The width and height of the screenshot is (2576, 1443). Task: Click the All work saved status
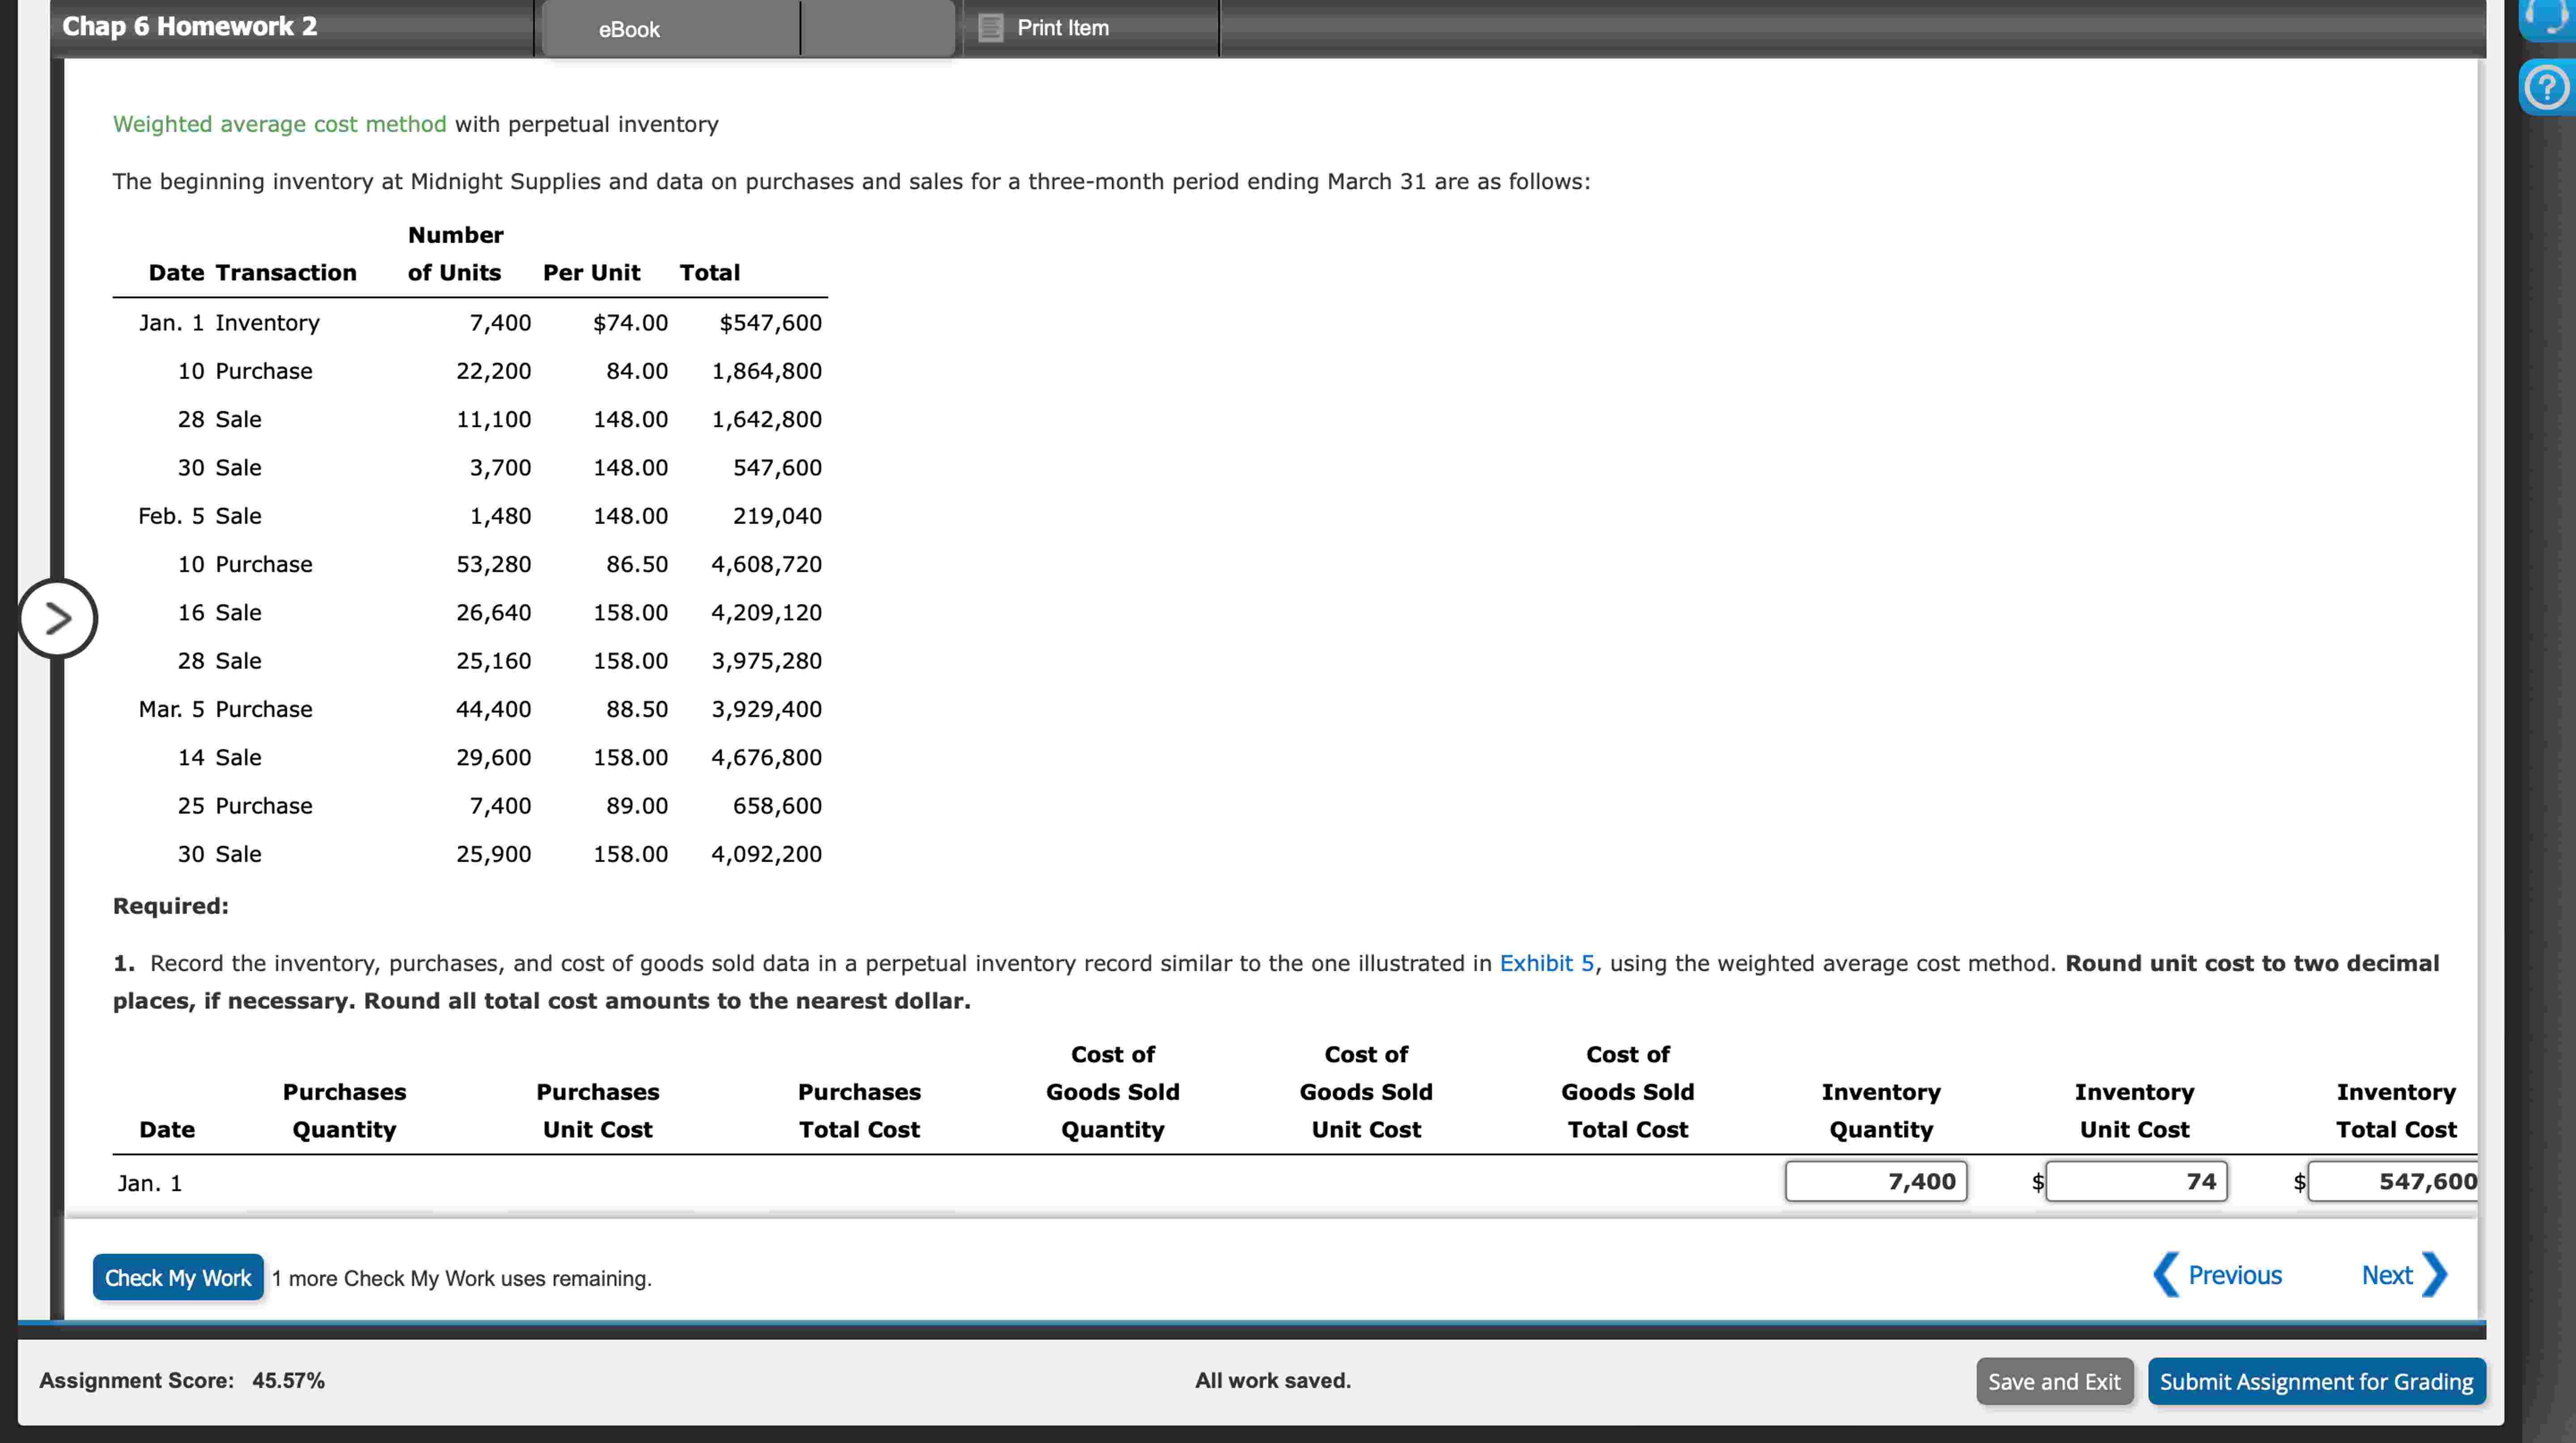coord(1272,1380)
